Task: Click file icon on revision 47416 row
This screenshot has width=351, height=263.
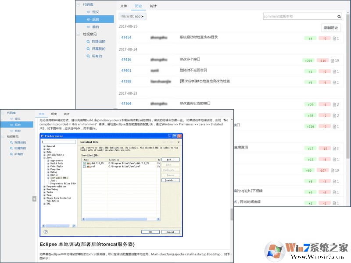Action: coord(333,60)
